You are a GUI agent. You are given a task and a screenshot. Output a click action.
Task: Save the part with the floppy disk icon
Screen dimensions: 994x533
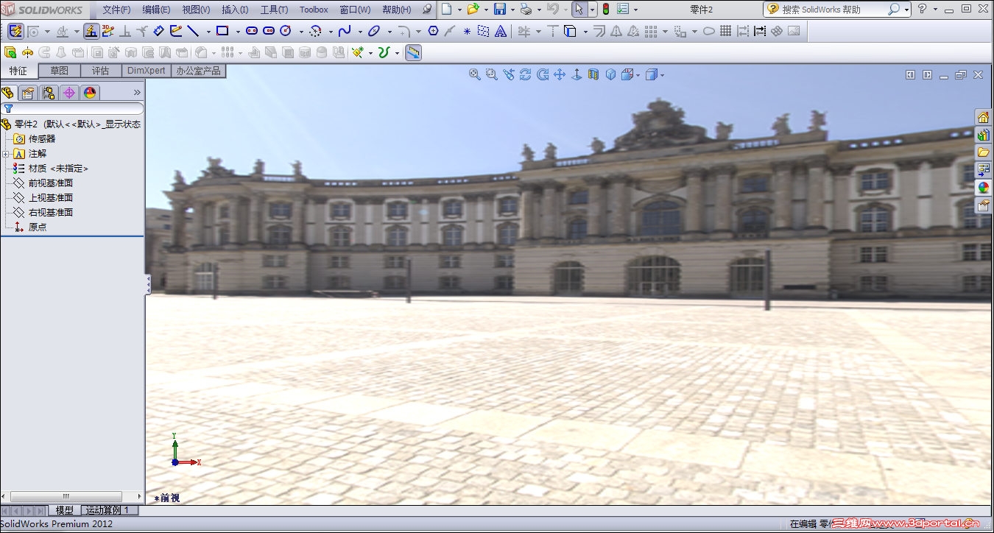pyautogui.click(x=499, y=10)
